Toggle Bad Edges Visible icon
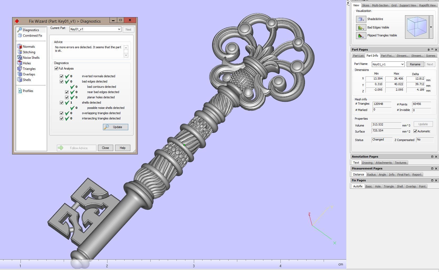Image resolution: width=439 pixels, height=272 pixels. point(361,27)
